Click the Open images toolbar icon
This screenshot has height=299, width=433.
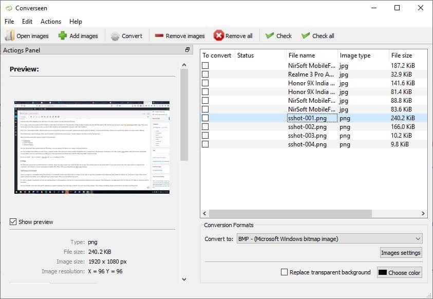[x=10, y=35]
